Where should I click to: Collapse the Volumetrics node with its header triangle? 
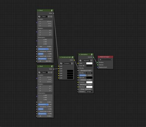click(79, 55)
